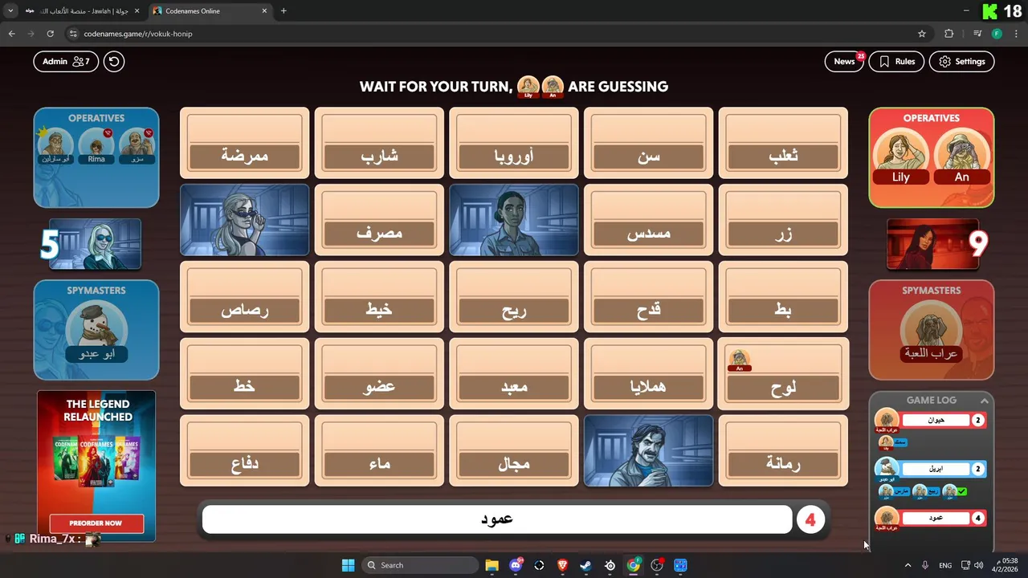Open the Settings gear button
1028x578 pixels.
point(962,61)
